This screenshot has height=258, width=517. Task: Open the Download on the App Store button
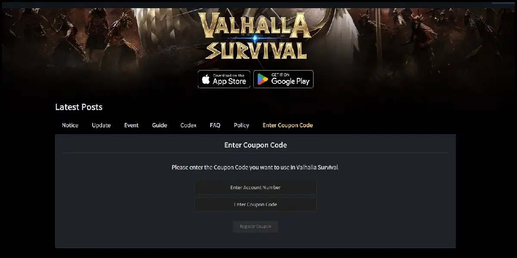[224, 79]
